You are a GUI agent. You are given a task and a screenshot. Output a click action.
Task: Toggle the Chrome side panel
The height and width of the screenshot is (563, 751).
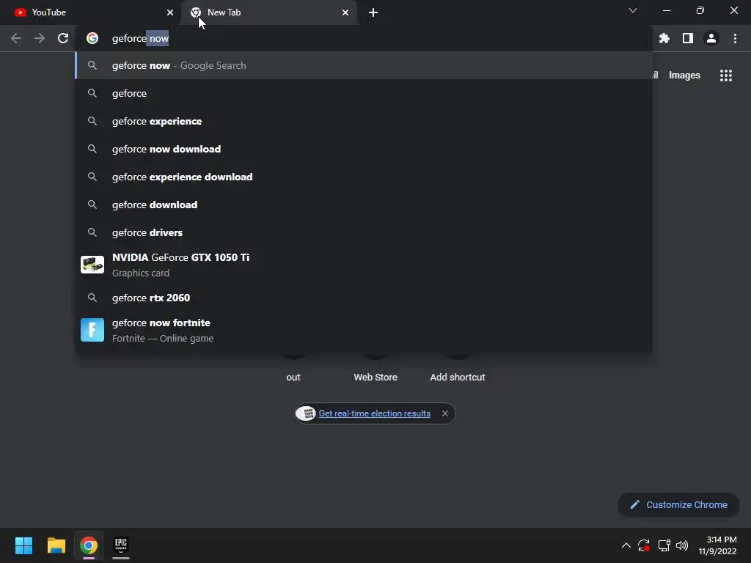point(688,38)
